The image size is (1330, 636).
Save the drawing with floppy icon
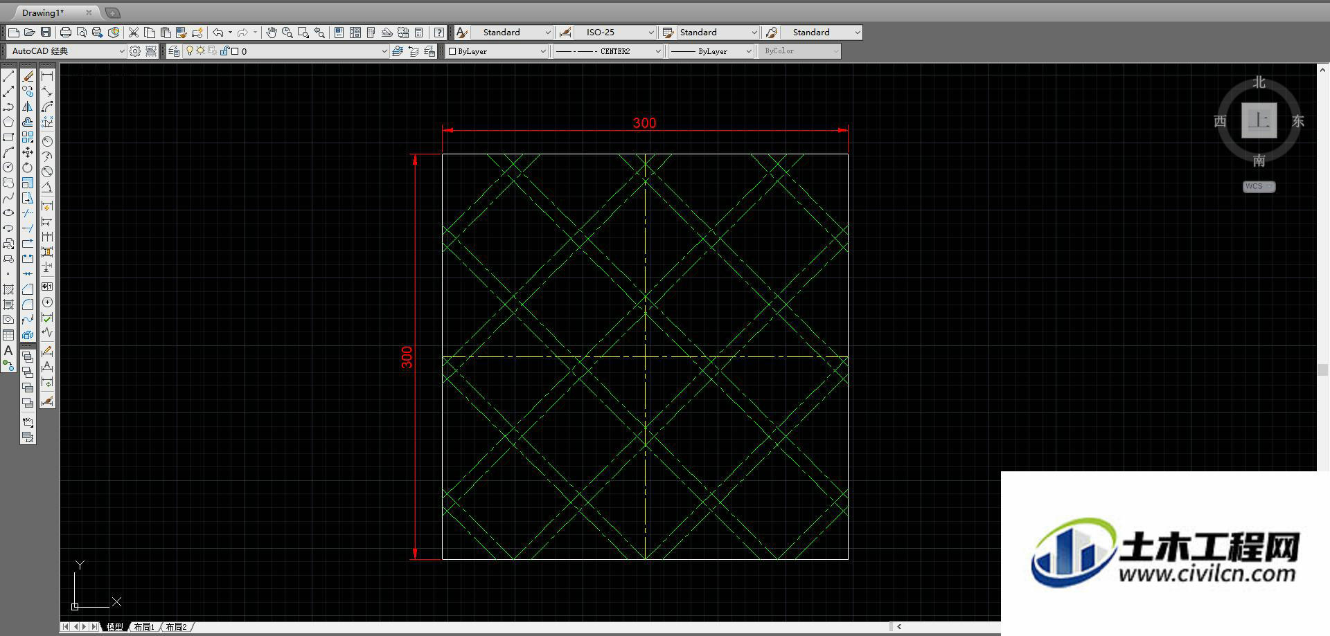pyautogui.click(x=46, y=33)
